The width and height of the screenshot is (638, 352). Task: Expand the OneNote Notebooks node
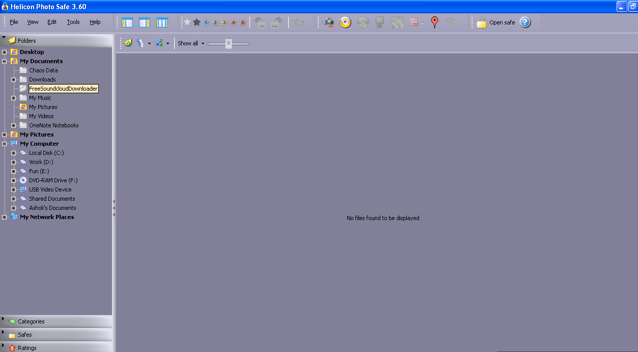(14, 125)
